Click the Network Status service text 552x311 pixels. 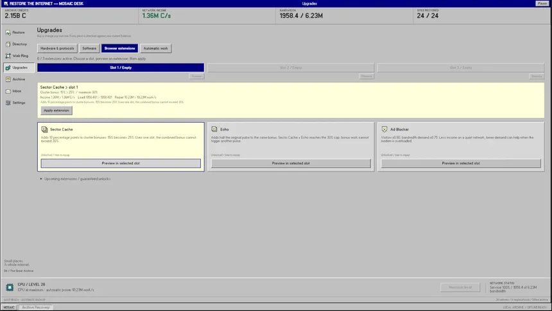point(513,289)
